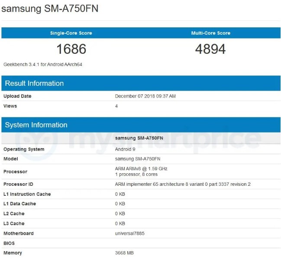This screenshot has width=281, height=259.
Task: Click bold samsung SM-A750FN table heading
Action: pyautogui.click(x=139, y=138)
